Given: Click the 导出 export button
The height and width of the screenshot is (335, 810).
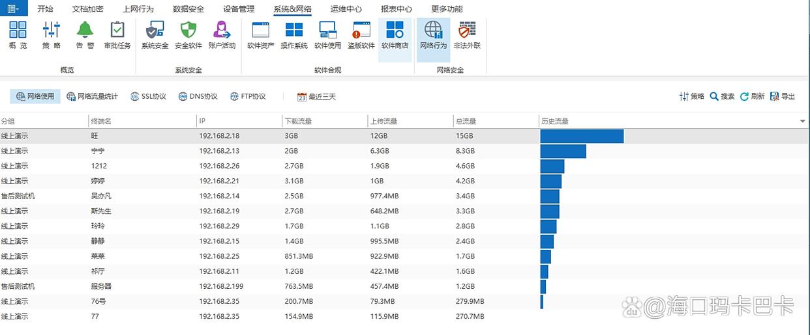Looking at the screenshot, I should 783,96.
